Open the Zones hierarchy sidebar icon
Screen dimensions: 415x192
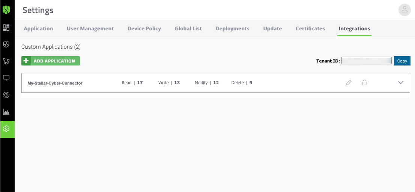pos(6,61)
